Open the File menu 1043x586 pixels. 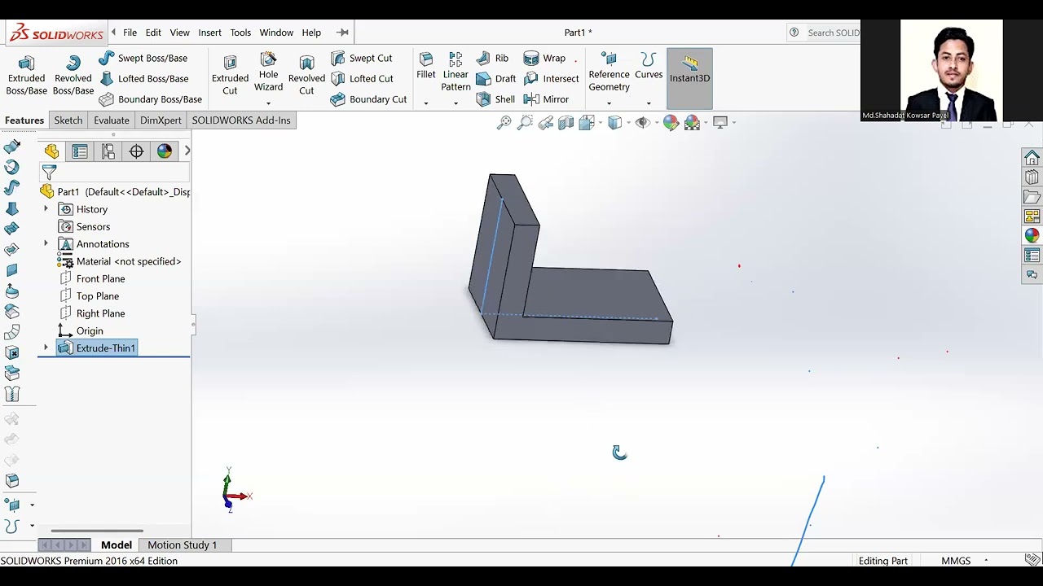[x=130, y=33]
